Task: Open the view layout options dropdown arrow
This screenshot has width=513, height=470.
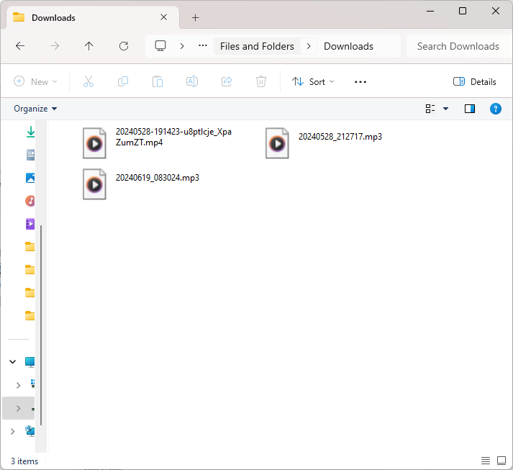Action: coord(445,109)
